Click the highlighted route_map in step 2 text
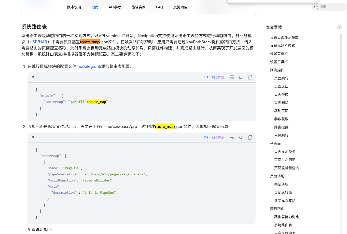 pos(165,126)
